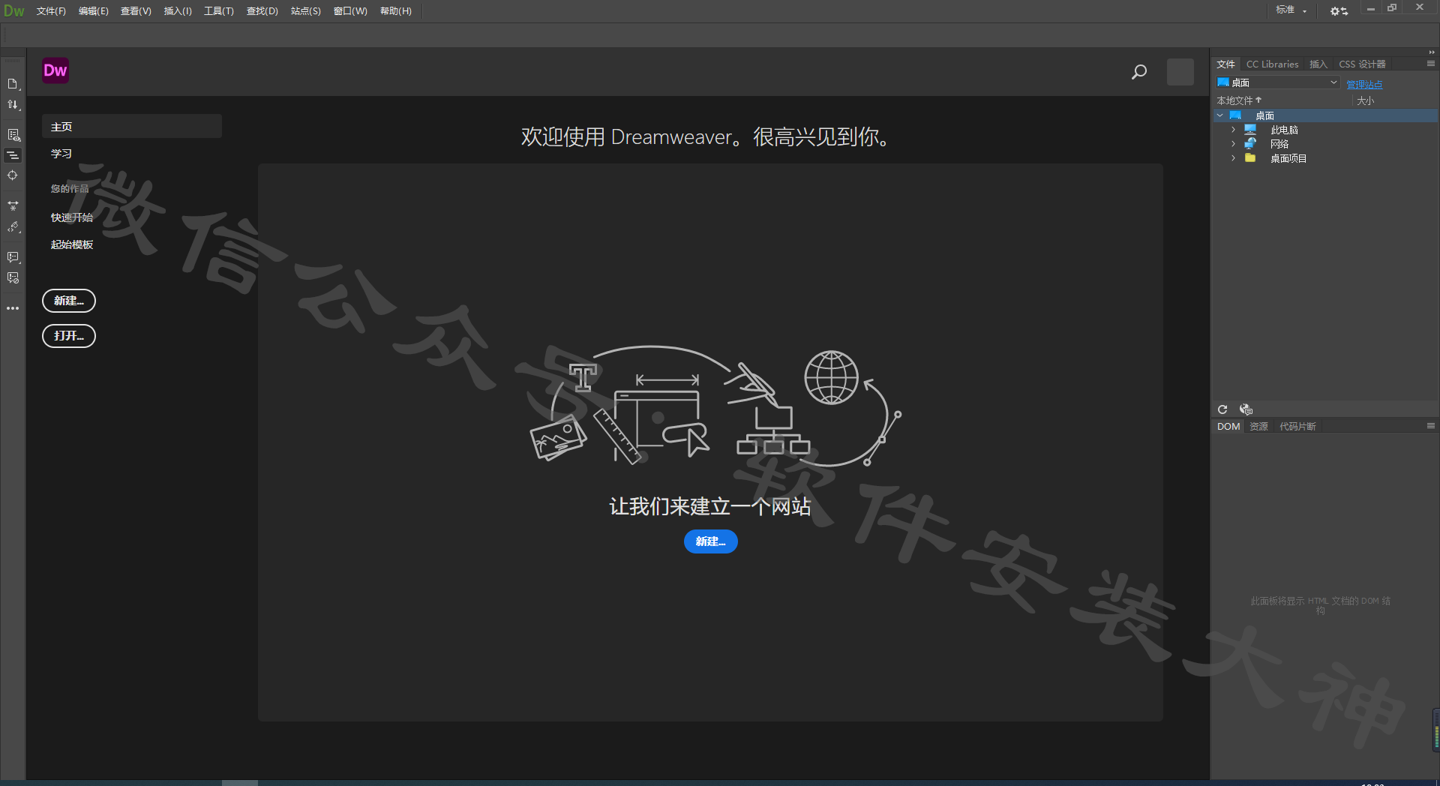Screen dimensions: 1440x786
Task: Click the search magnifier icon
Action: click(x=1139, y=72)
